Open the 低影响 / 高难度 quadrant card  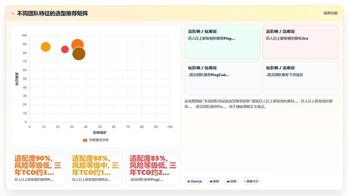tap(300, 79)
